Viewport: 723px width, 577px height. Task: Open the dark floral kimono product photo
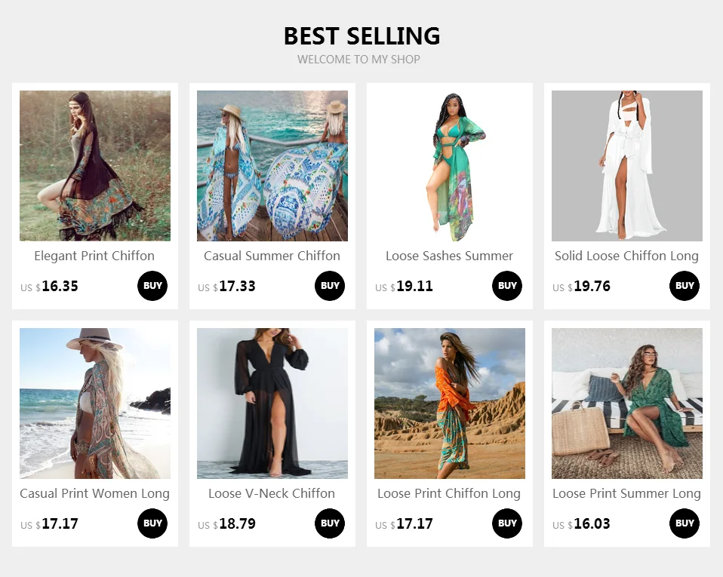[95, 165]
